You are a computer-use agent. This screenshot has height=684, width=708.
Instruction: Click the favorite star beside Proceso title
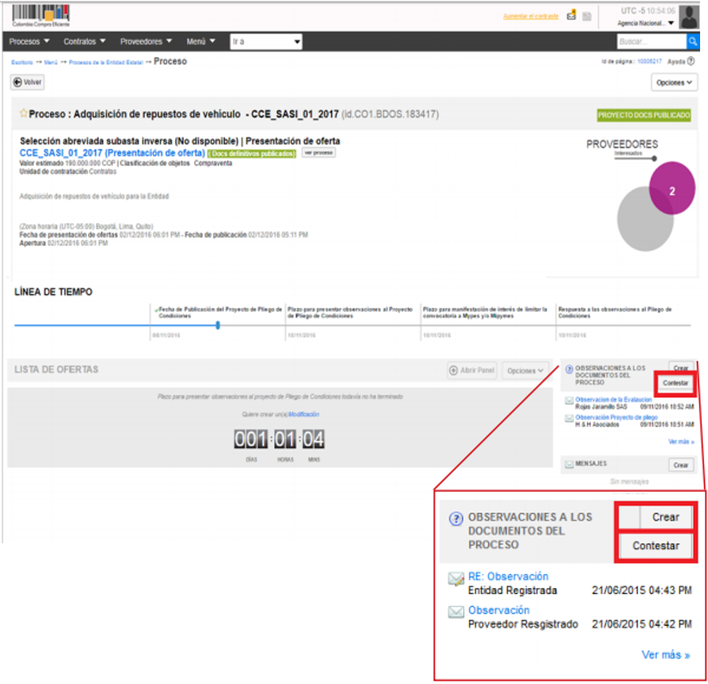click(x=23, y=114)
